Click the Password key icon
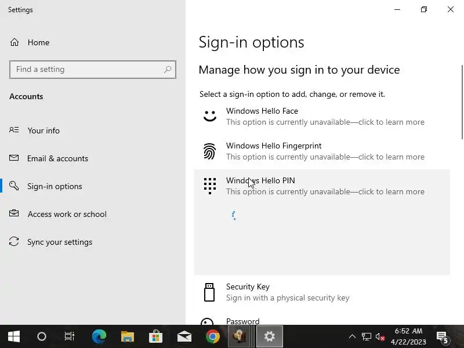 click(207, 321)
